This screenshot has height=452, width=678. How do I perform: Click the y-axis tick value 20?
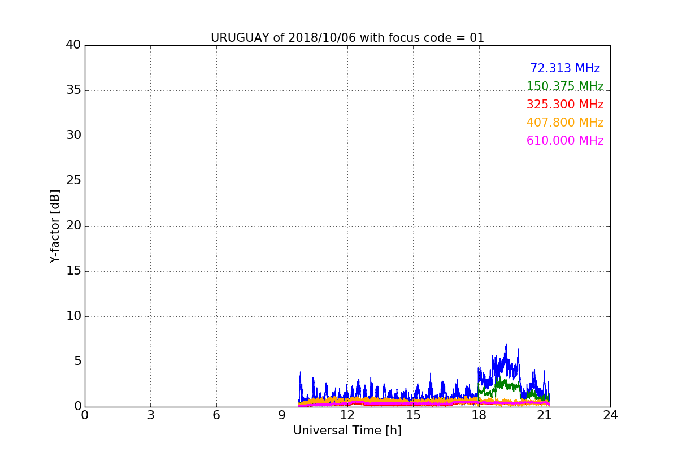point(73,226)
